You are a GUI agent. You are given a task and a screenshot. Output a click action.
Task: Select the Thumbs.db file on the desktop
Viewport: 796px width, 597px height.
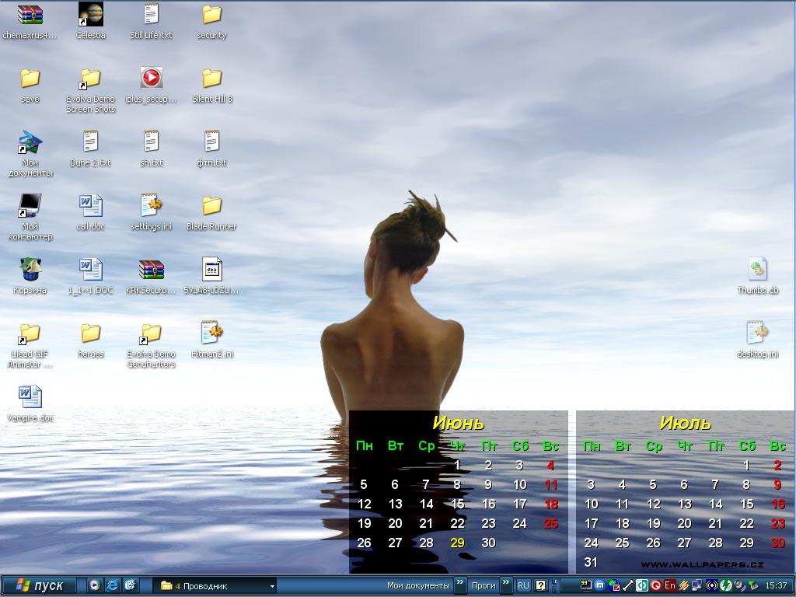(758, 270)
